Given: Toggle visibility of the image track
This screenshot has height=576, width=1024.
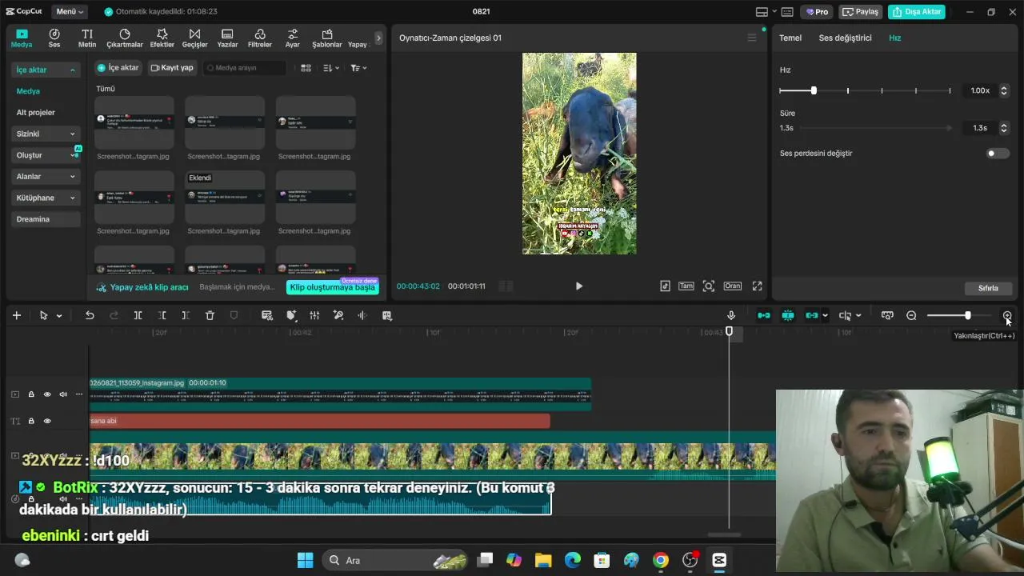Looking at the screenshot, I should click(x=47, y=394).
